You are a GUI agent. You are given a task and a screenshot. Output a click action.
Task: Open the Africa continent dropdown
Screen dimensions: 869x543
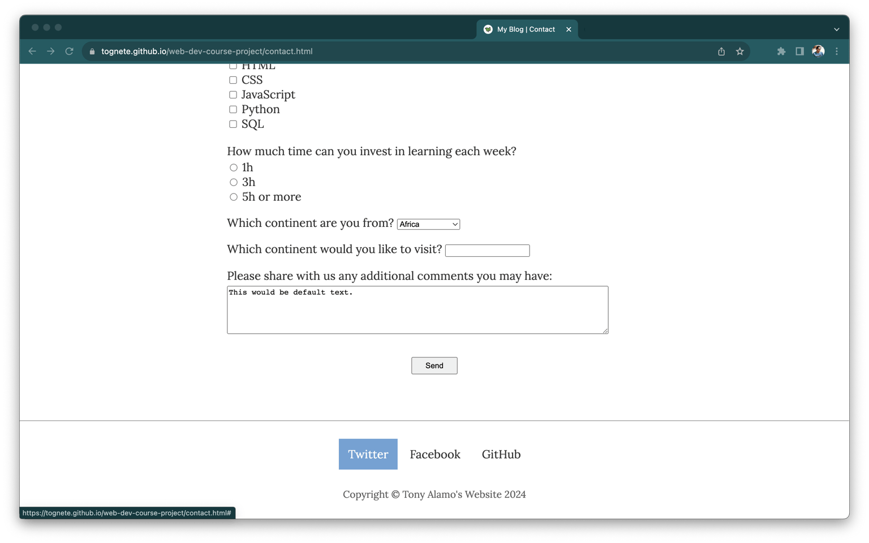click(x=428, y=225)
